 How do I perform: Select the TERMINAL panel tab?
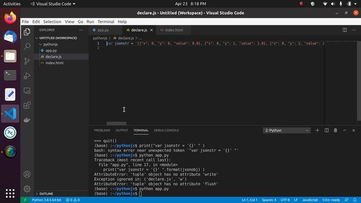coord(140,130)
